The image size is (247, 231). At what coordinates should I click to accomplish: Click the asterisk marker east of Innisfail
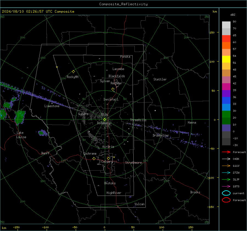pyautogui.click(x=130, y=94)
